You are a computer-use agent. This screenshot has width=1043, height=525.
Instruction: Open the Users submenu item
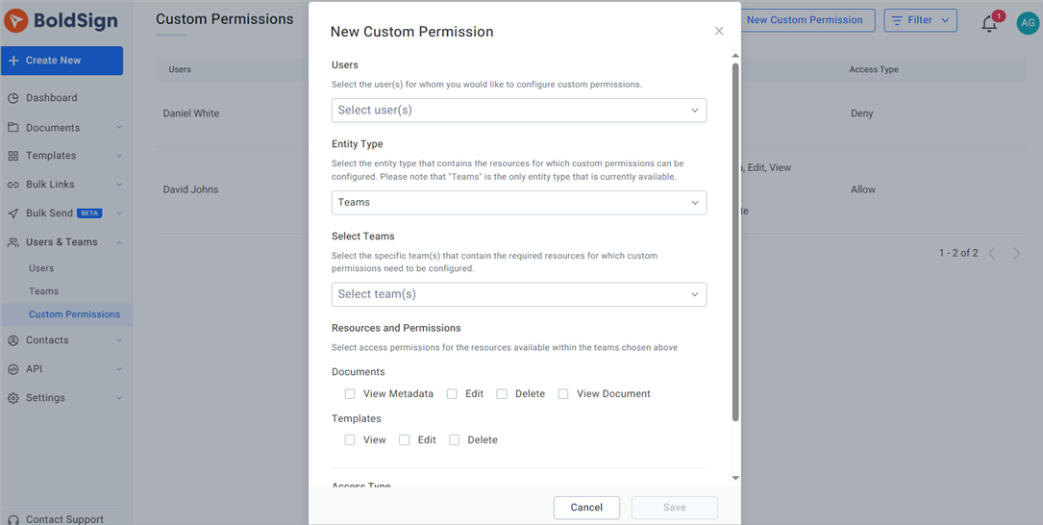41,268
